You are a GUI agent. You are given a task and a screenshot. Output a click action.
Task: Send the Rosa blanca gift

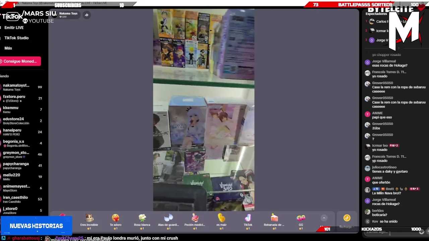142,222
